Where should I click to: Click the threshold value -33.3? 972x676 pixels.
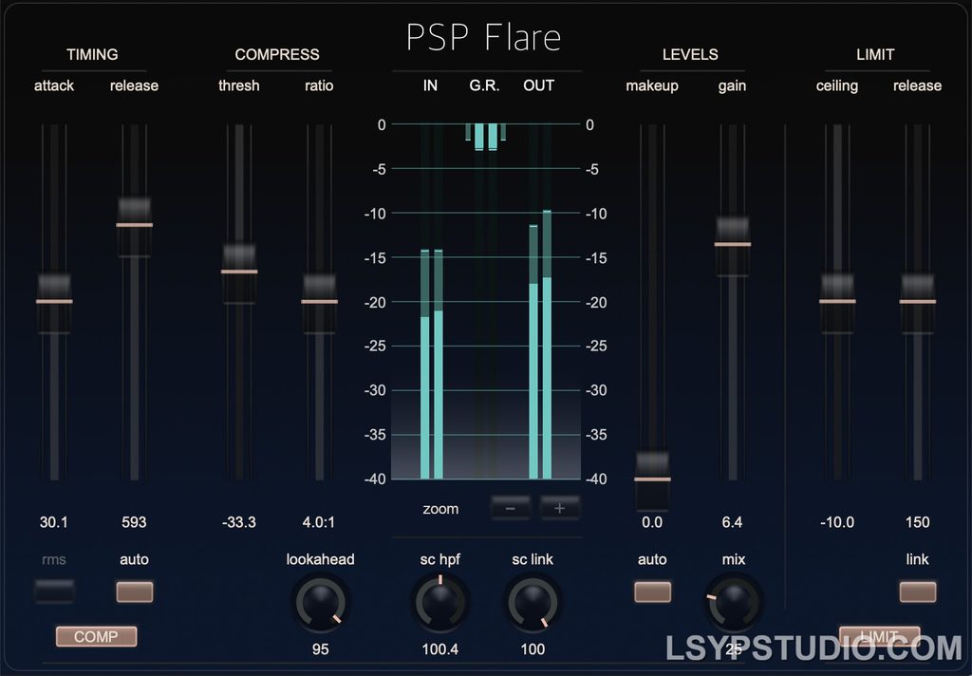click(238, 522)
